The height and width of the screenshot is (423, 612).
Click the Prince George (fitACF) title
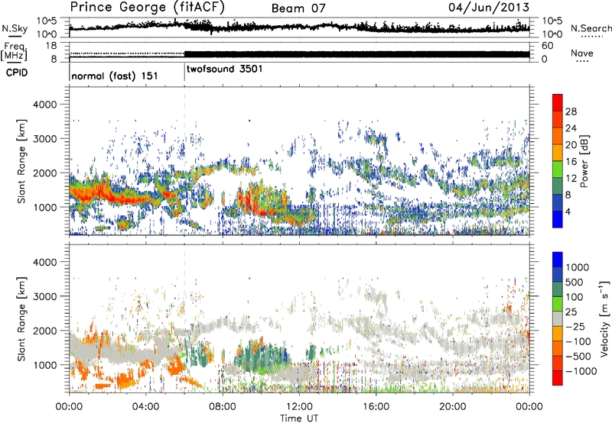pyautogui.click(x=147, y=8)
